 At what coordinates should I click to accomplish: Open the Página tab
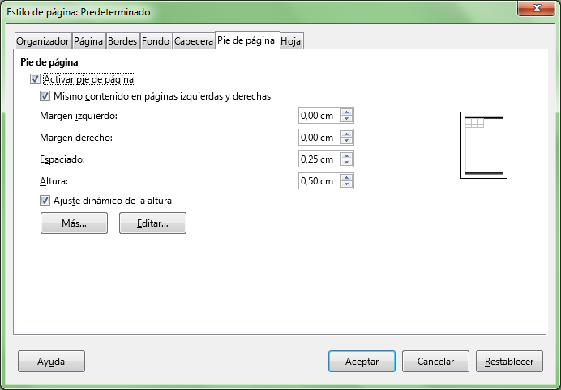pos(88,41)
